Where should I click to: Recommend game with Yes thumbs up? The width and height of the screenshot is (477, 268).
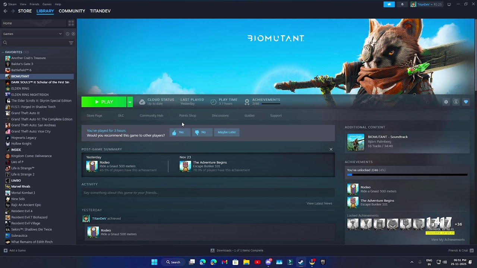tap(180, 132)
